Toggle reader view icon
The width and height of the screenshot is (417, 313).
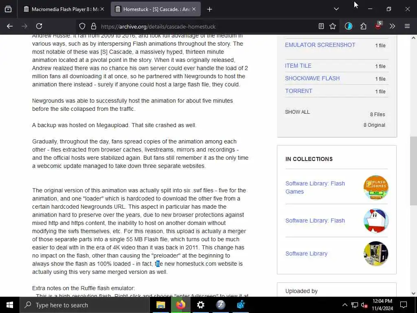pos(321,26)
